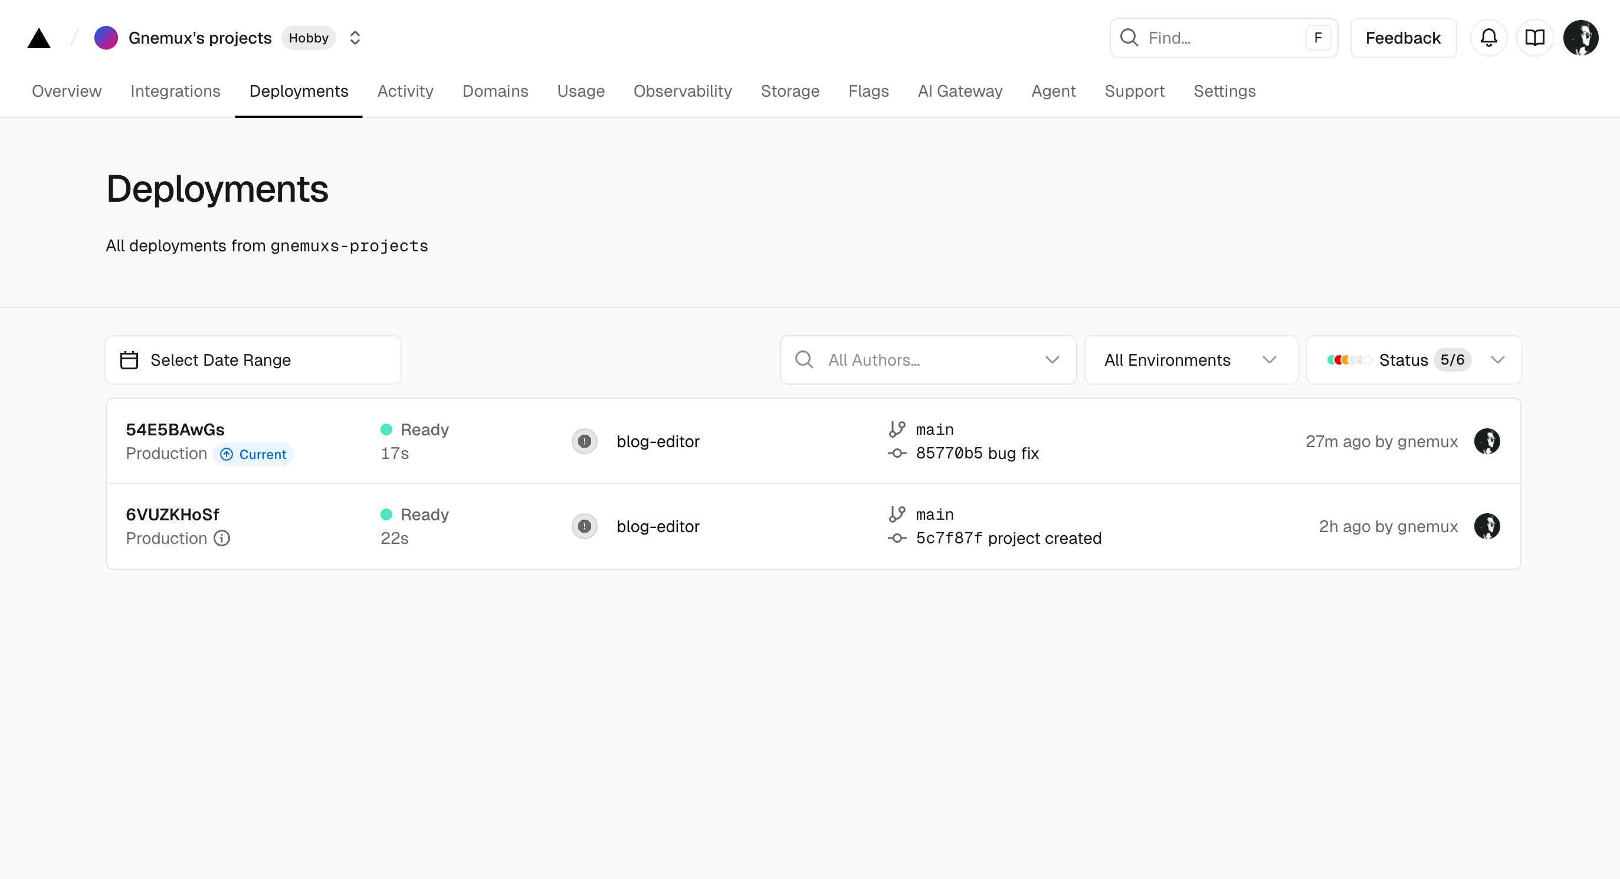Open deployment 54E5BAwGs

[x=175, y=429]
